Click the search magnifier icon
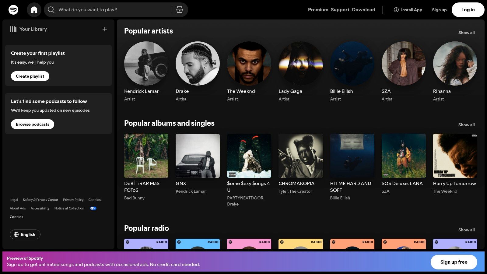487x274 pixels. coord(51,10)
